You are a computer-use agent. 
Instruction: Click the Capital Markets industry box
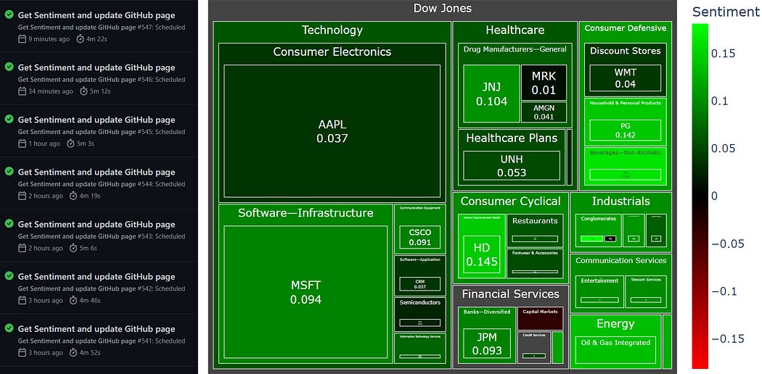pyautogui.click(x=540, y=318)
